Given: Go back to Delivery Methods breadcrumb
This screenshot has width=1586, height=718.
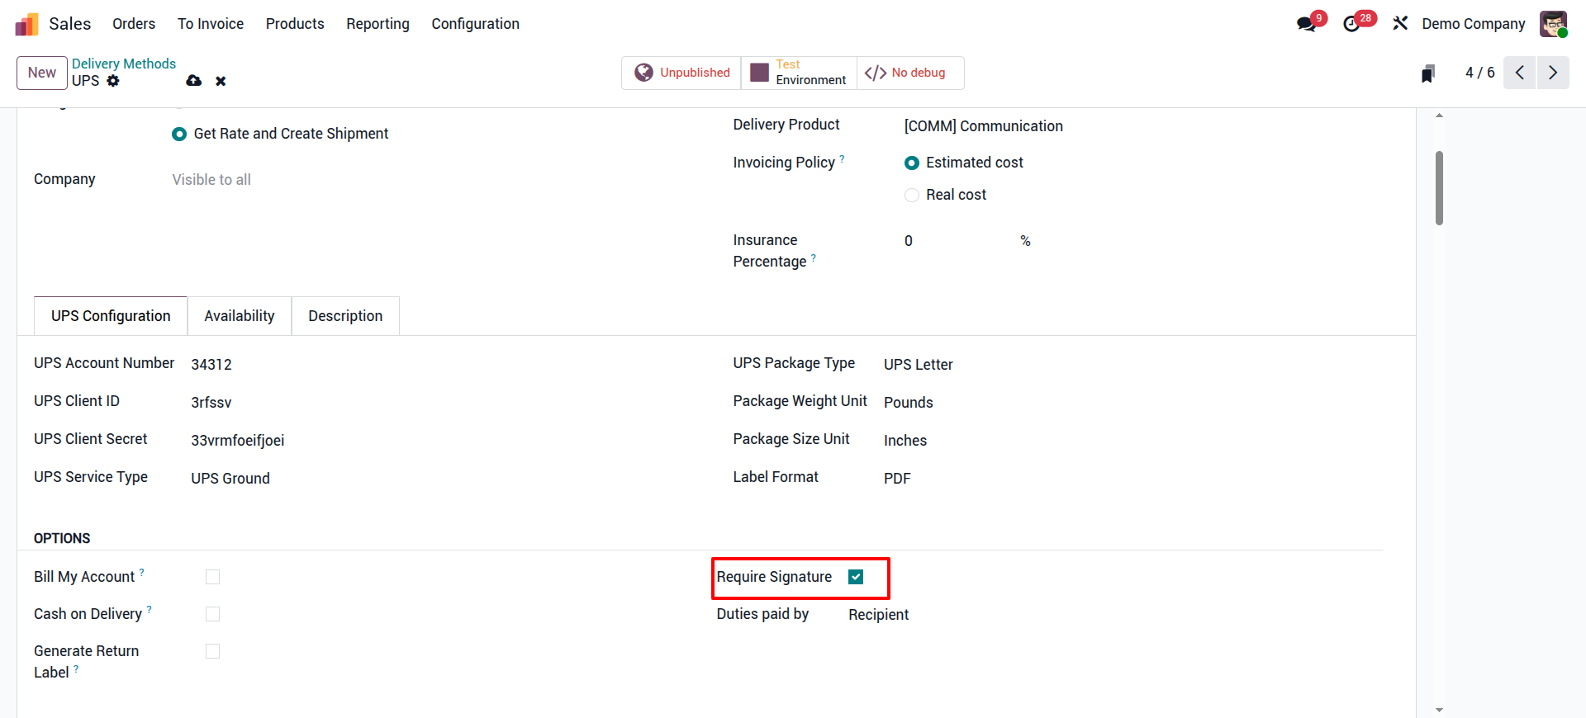Looking at the screenshot, I should point(124,64).
